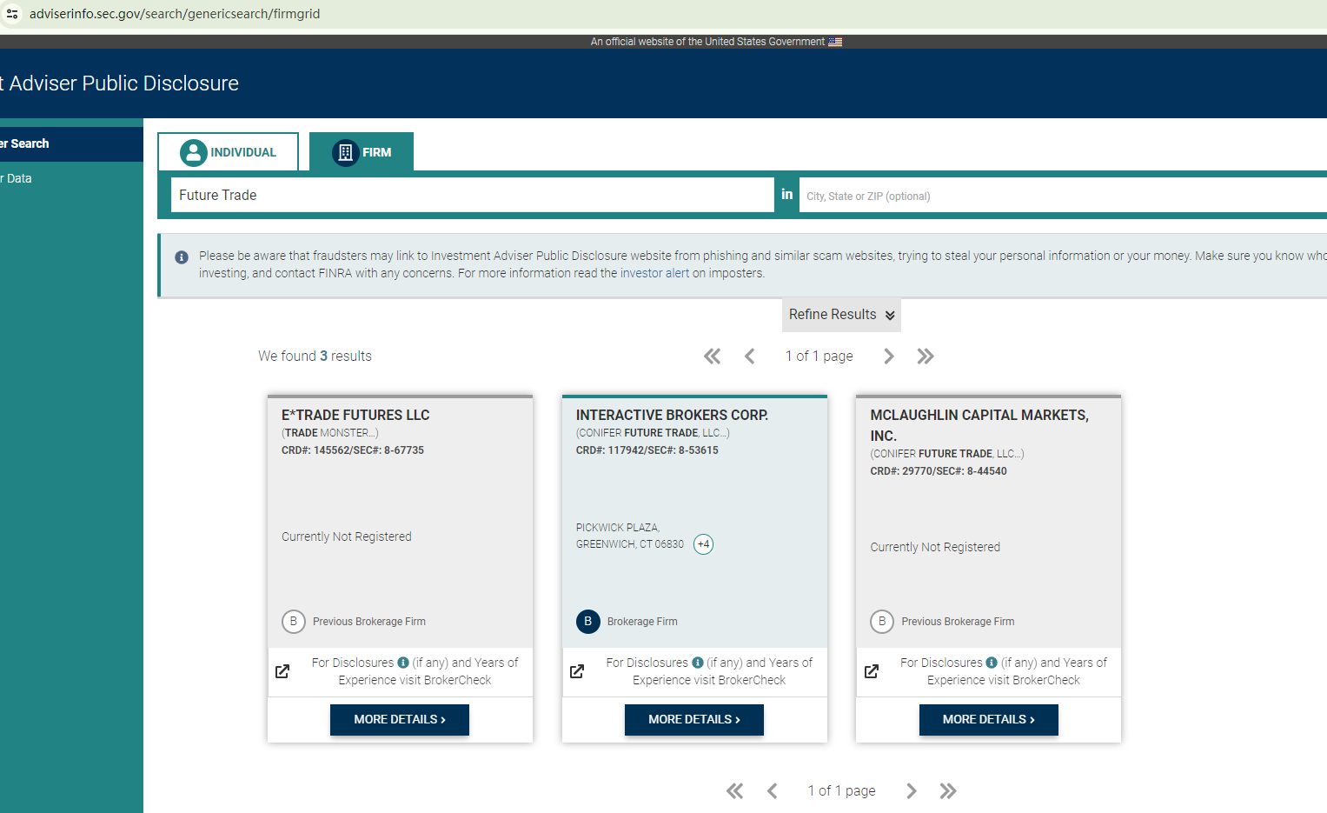The height and width of the screenshot is (813, 1327).
Task: Go to next page using top pagination
Action: tap(888, 357)
